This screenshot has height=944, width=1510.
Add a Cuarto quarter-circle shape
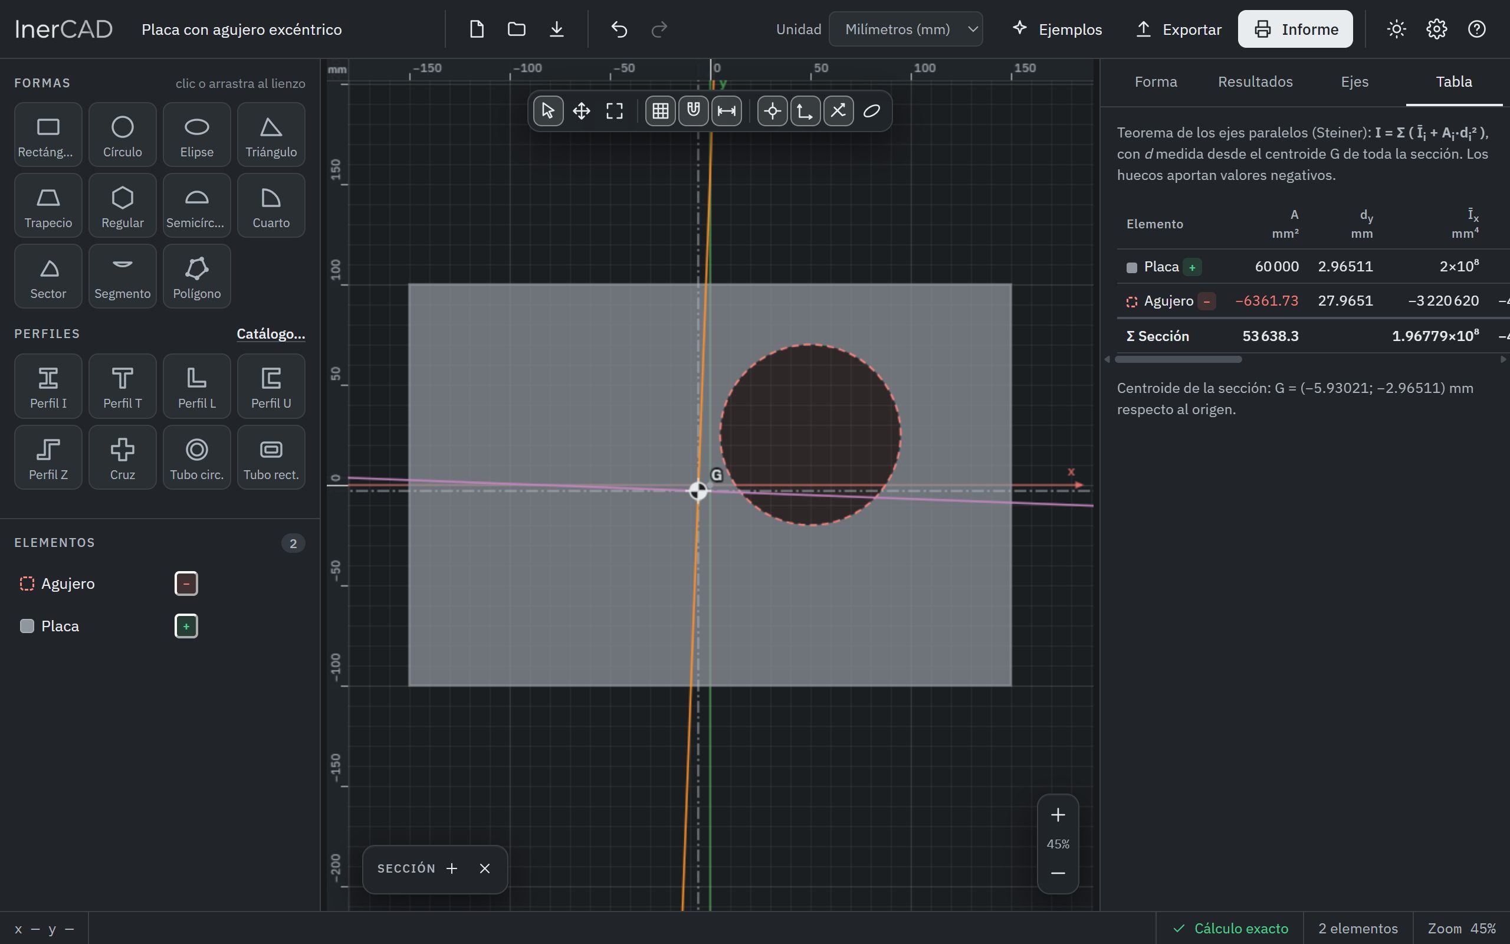pos(271,205)
